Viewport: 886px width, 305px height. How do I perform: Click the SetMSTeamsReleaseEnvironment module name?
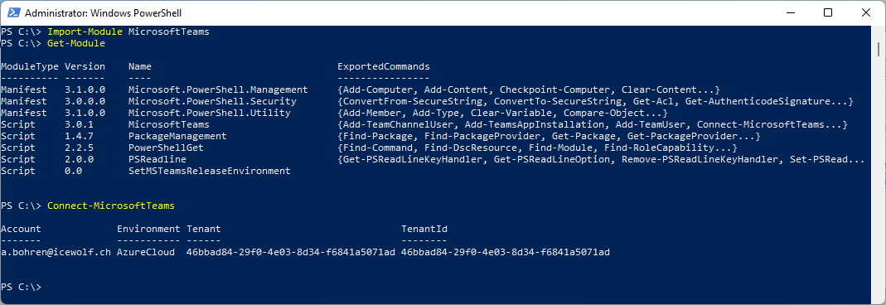(x=209, y=171)
